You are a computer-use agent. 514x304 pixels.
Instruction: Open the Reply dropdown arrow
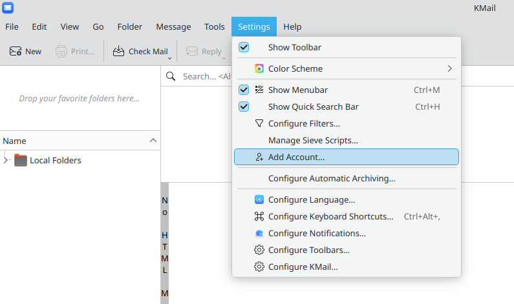point(224,59)
